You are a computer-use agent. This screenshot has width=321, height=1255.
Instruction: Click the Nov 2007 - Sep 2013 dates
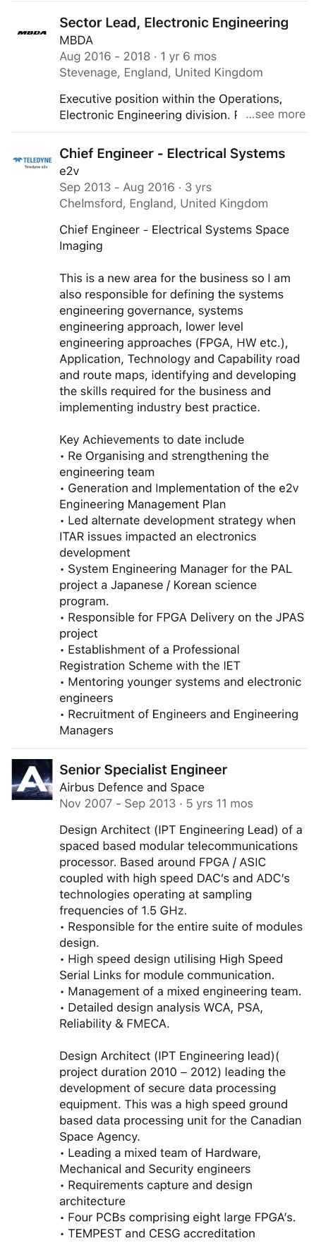(118, 804)
